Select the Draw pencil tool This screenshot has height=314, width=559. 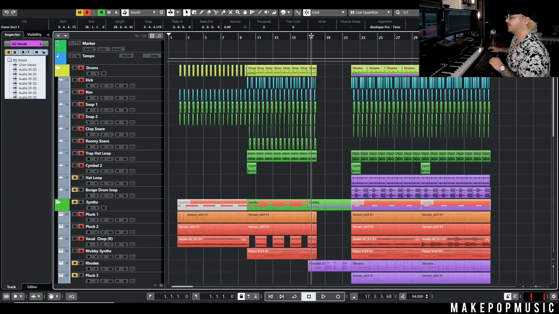point(201,12)
